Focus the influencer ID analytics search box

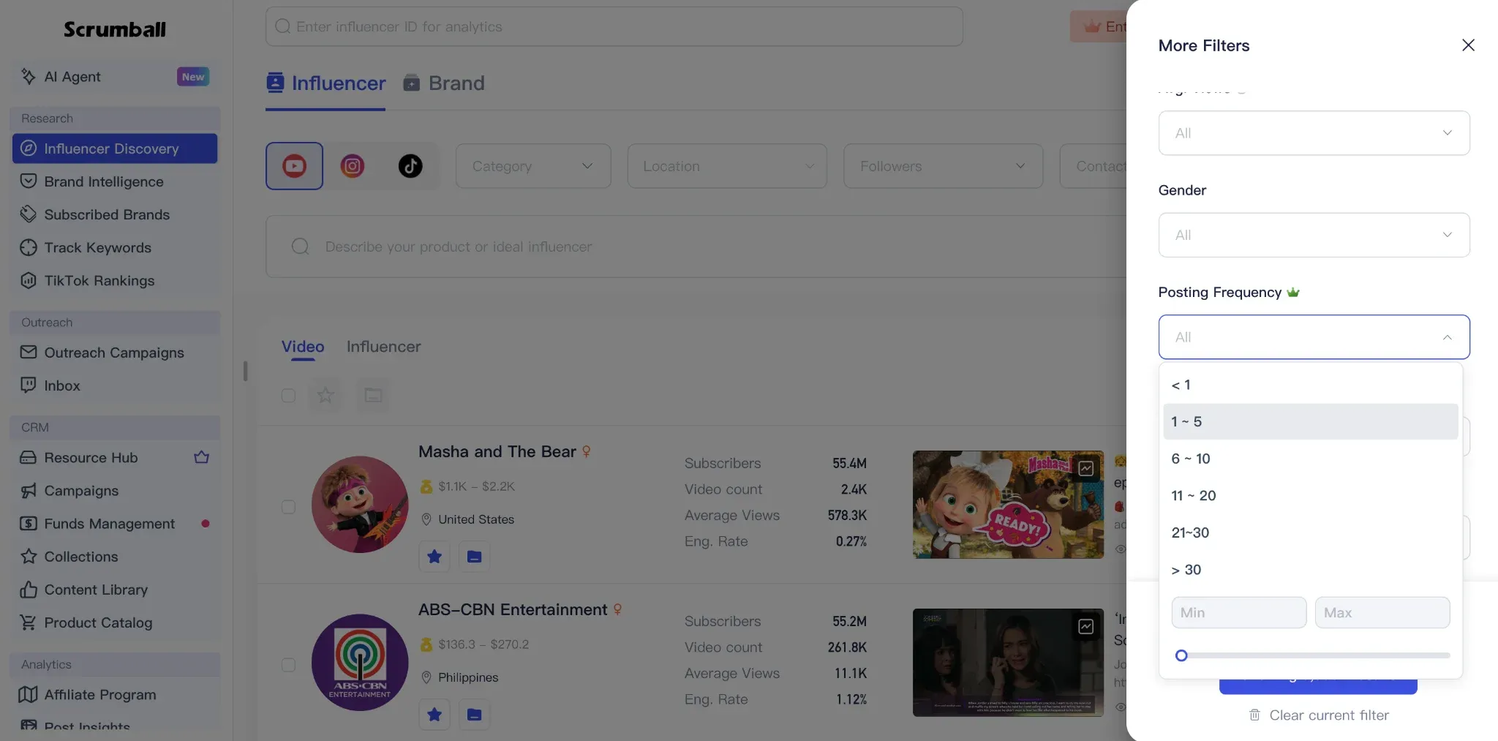coord(614,27)
